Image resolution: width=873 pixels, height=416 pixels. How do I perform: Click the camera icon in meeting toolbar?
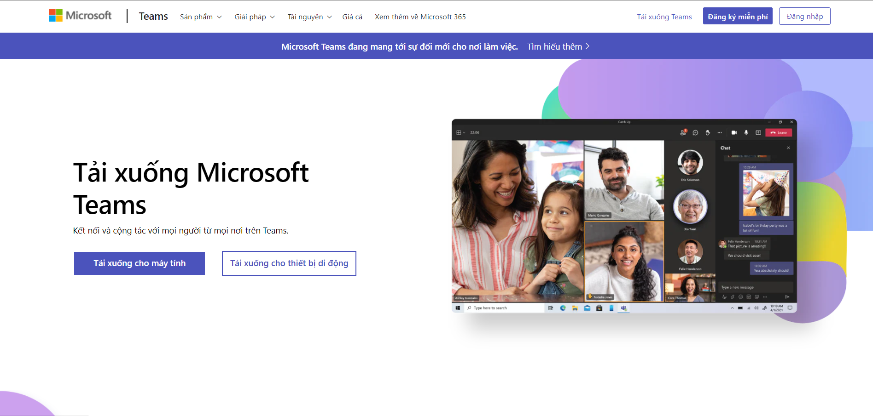pos(734,133)
